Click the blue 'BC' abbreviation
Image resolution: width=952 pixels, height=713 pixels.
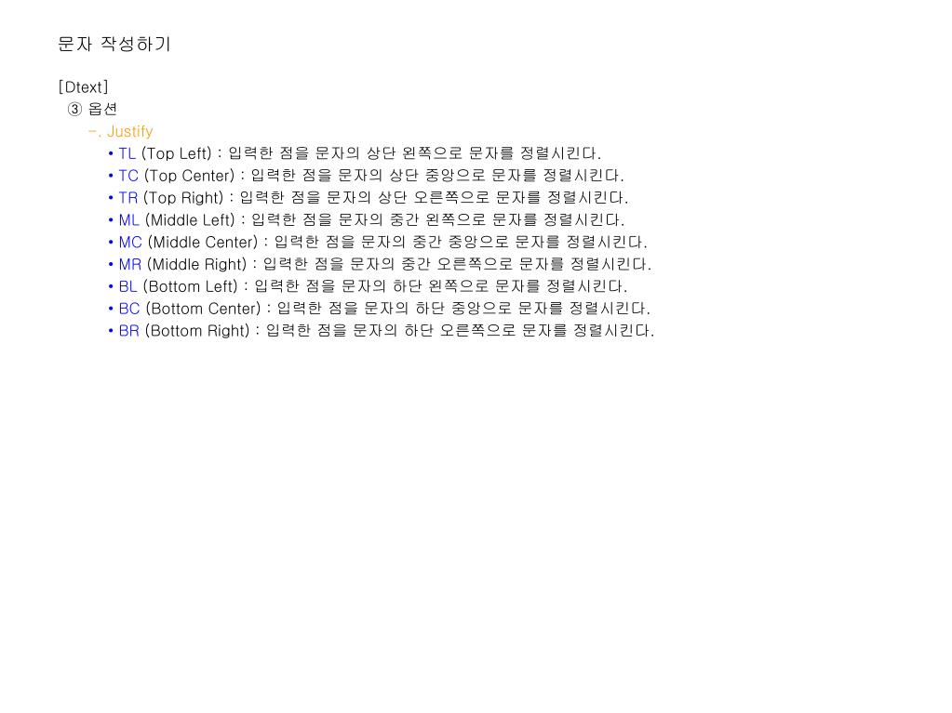[129, 310]
